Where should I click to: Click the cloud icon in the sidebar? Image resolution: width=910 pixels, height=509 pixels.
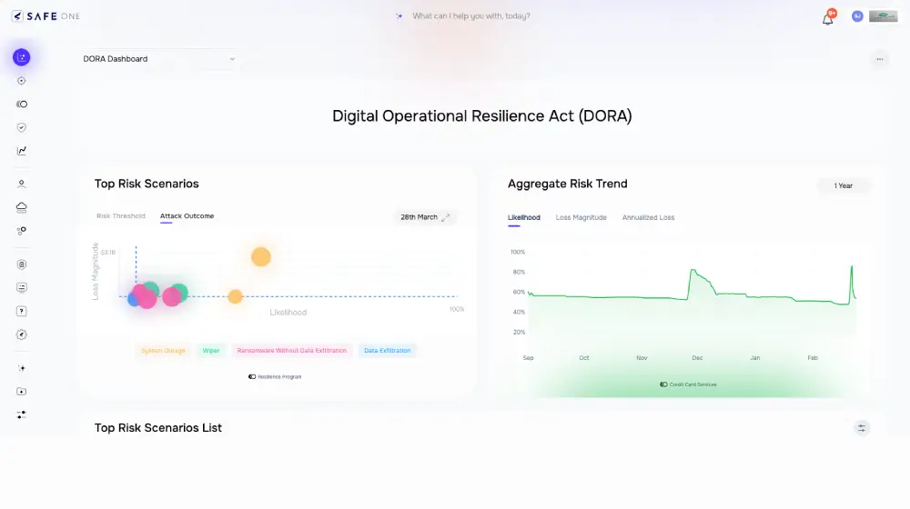(x=22, y=207)
